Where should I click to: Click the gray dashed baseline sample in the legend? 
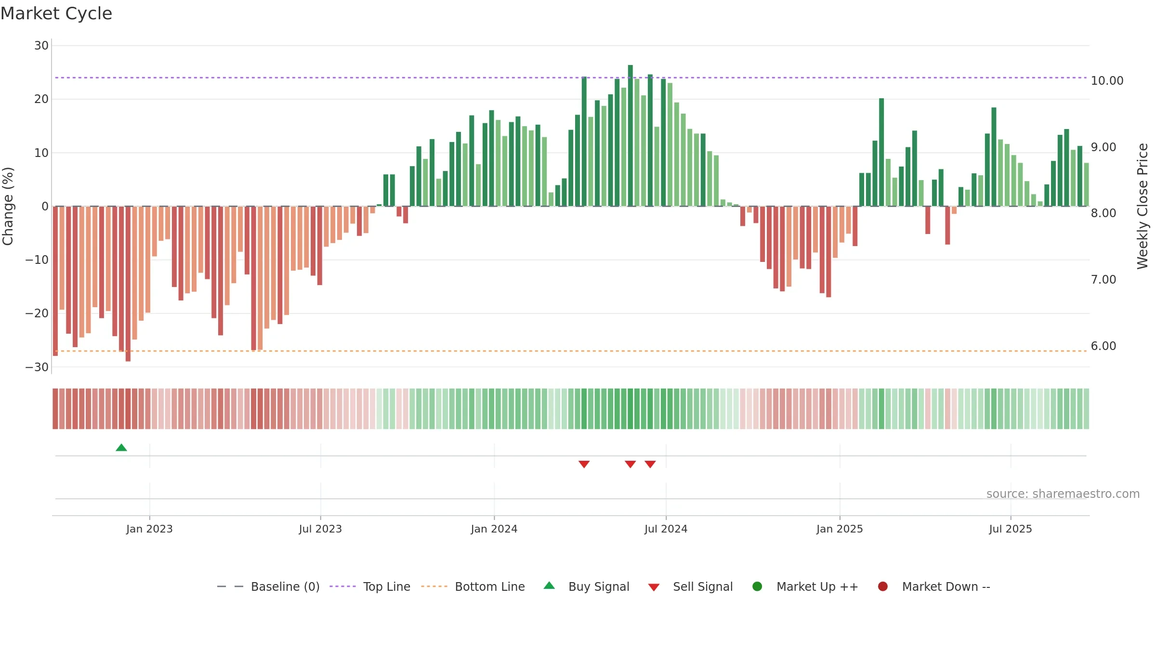point(230,586)
